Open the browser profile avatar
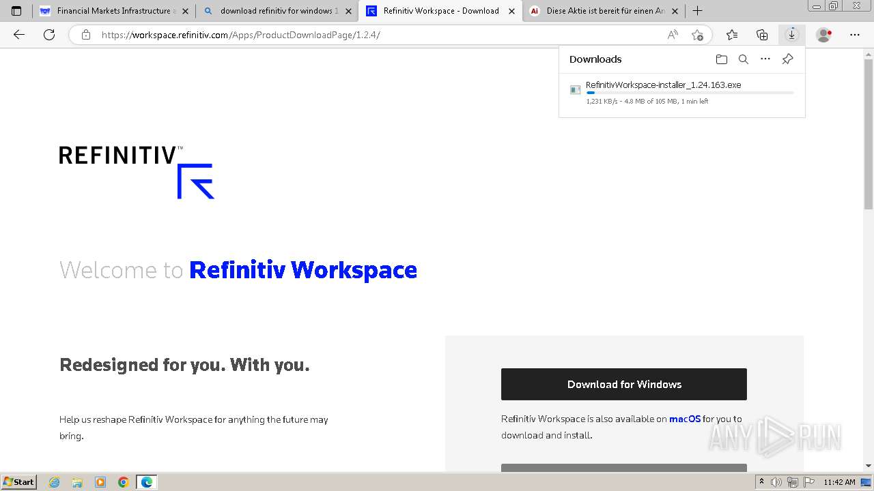 tap(824, 35)
